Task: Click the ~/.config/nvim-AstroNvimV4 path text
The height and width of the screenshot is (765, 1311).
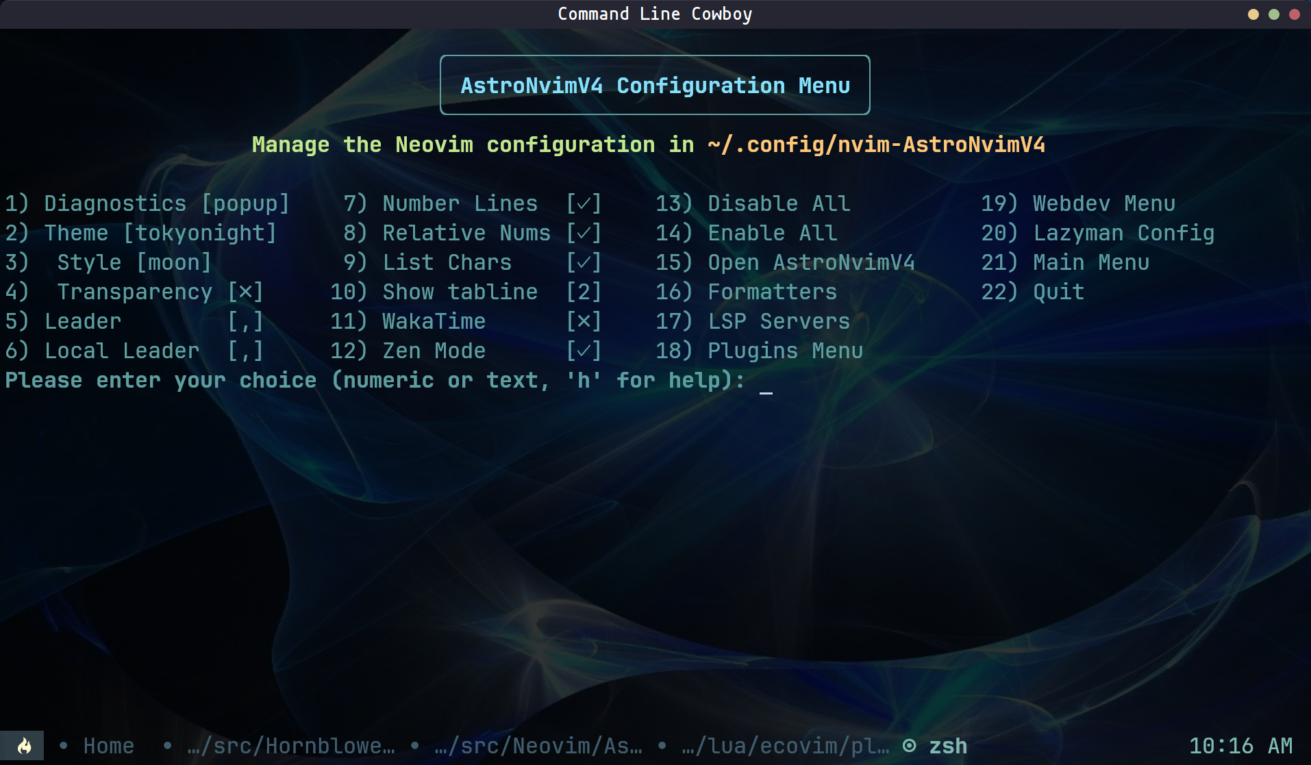Action: click(876, 145)
